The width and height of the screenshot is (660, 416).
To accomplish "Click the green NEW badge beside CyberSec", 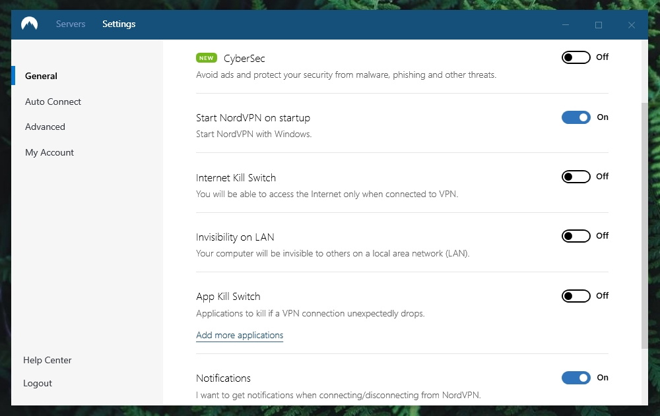I will tap(206, 58).
